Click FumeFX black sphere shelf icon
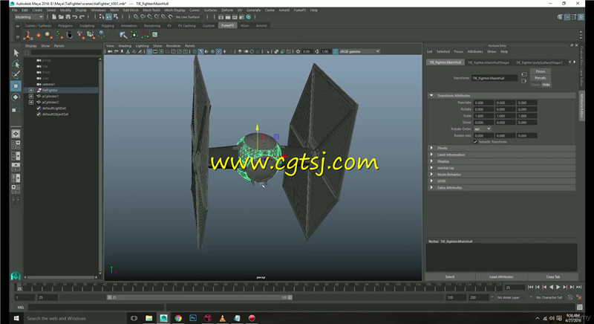 point(70,35)
